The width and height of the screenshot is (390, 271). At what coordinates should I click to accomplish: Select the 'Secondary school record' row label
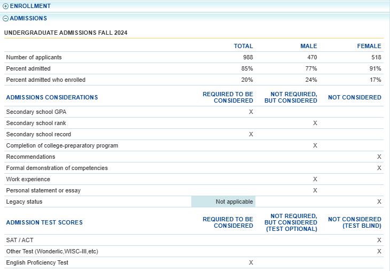pos(38,134)
